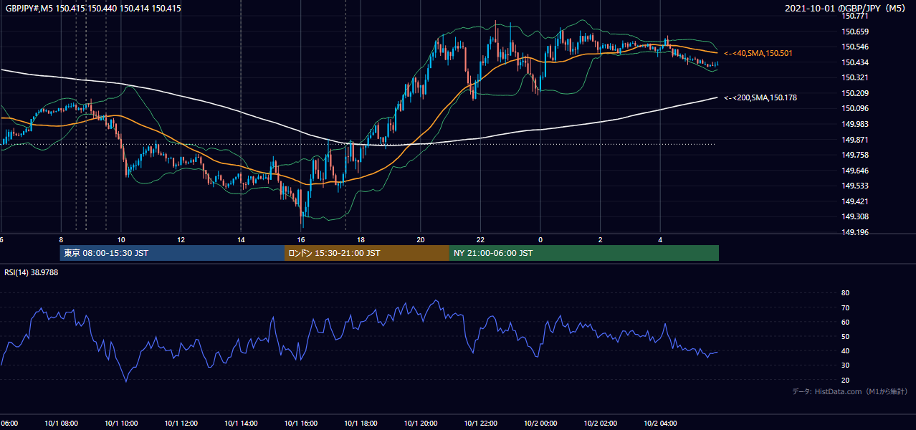Viewport: 916px width, 430px height.
Task: Click hour mark 14 on price chart axis
Action: pos(241,239)
